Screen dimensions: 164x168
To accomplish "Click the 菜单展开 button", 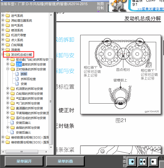I will pos(24,161).
